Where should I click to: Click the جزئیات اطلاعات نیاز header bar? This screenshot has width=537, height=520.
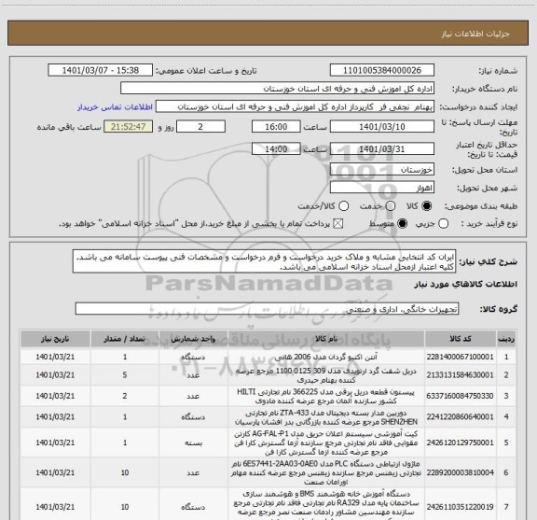[x=268, y=34]
